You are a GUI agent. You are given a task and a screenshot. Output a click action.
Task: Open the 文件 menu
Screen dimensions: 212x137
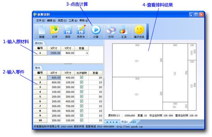pos(40,20)
